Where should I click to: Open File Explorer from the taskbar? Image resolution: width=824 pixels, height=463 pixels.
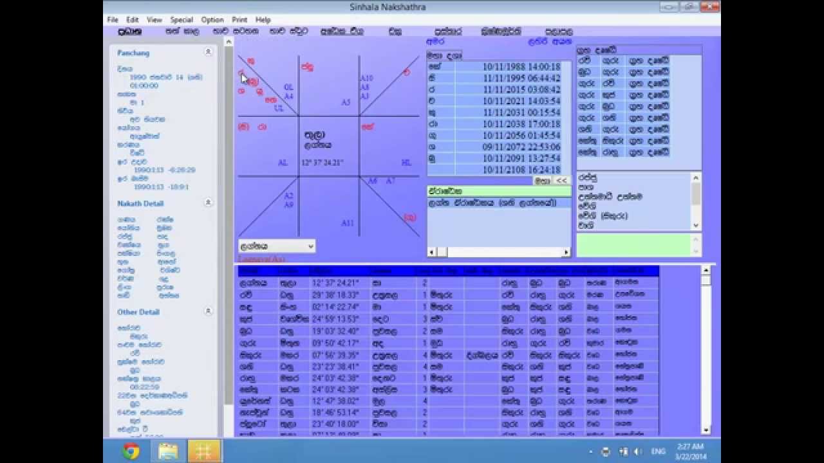[168, 451]
